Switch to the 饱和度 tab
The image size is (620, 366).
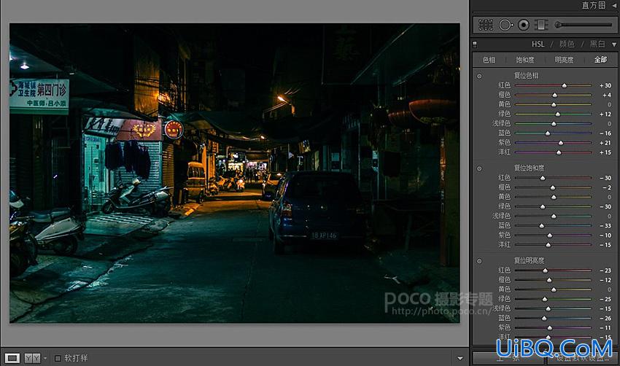525,60
